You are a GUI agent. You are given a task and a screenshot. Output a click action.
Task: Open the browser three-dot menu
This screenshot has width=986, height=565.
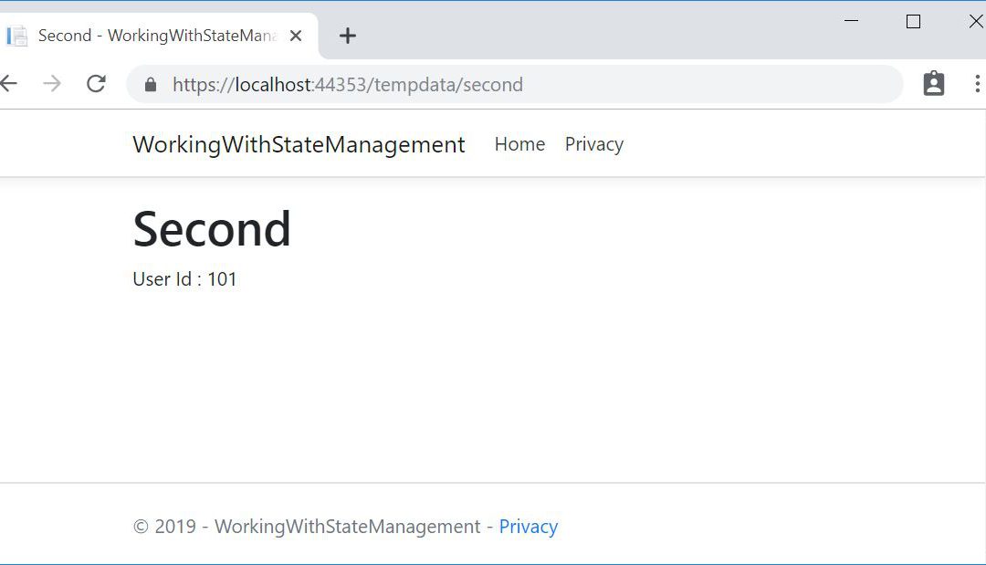click(x=977, y=84)
